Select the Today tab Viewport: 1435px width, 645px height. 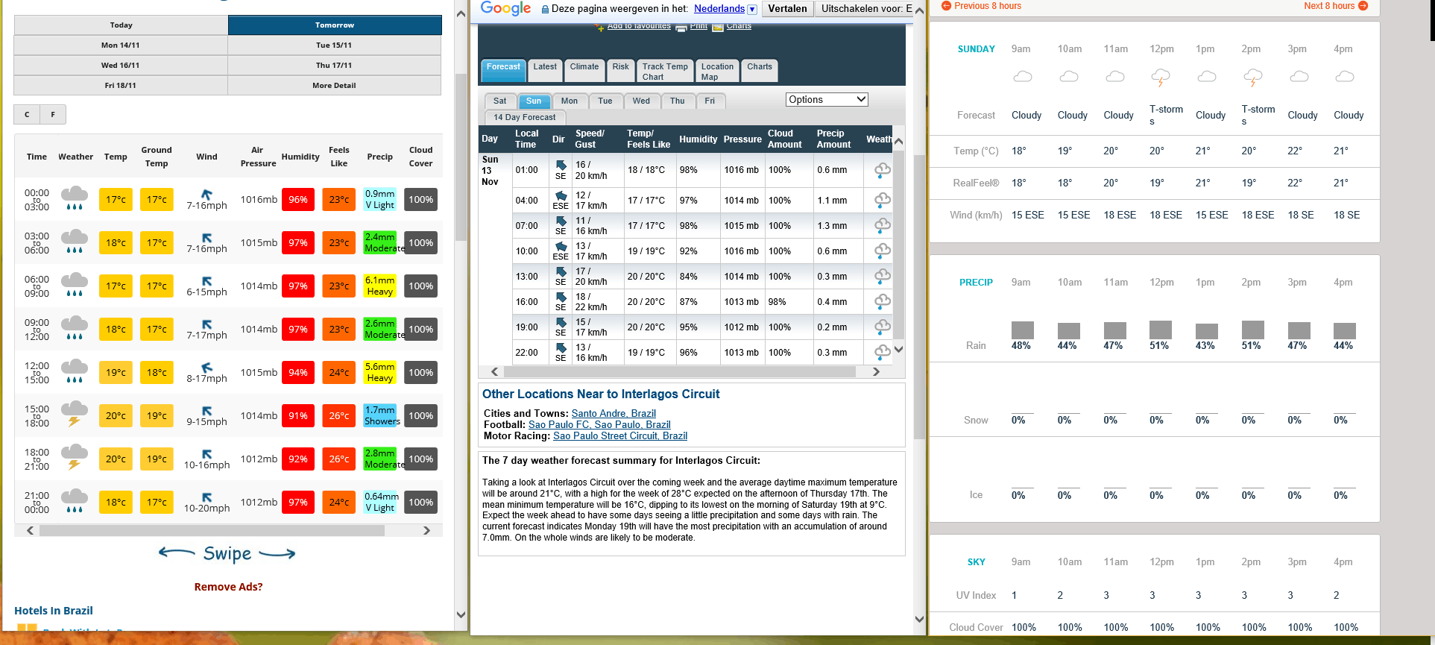pos(121,25)
